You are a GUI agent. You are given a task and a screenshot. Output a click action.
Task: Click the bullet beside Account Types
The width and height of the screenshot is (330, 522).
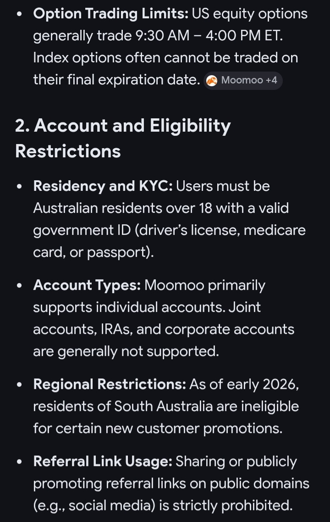click(19, 286)
